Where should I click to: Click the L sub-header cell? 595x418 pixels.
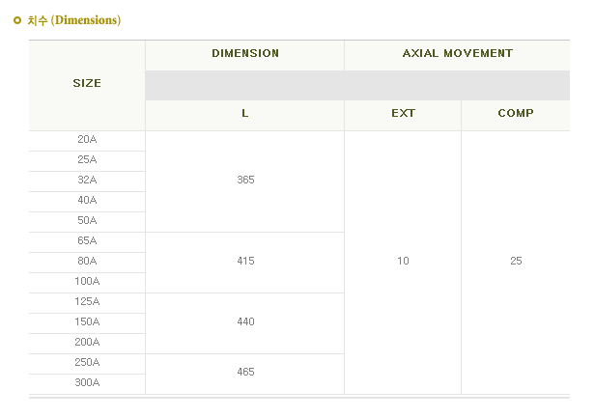click(x=245, y=114)
